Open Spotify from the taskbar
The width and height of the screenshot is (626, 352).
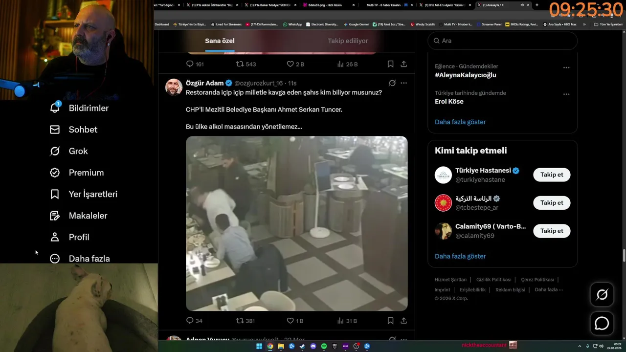point(324,346)
